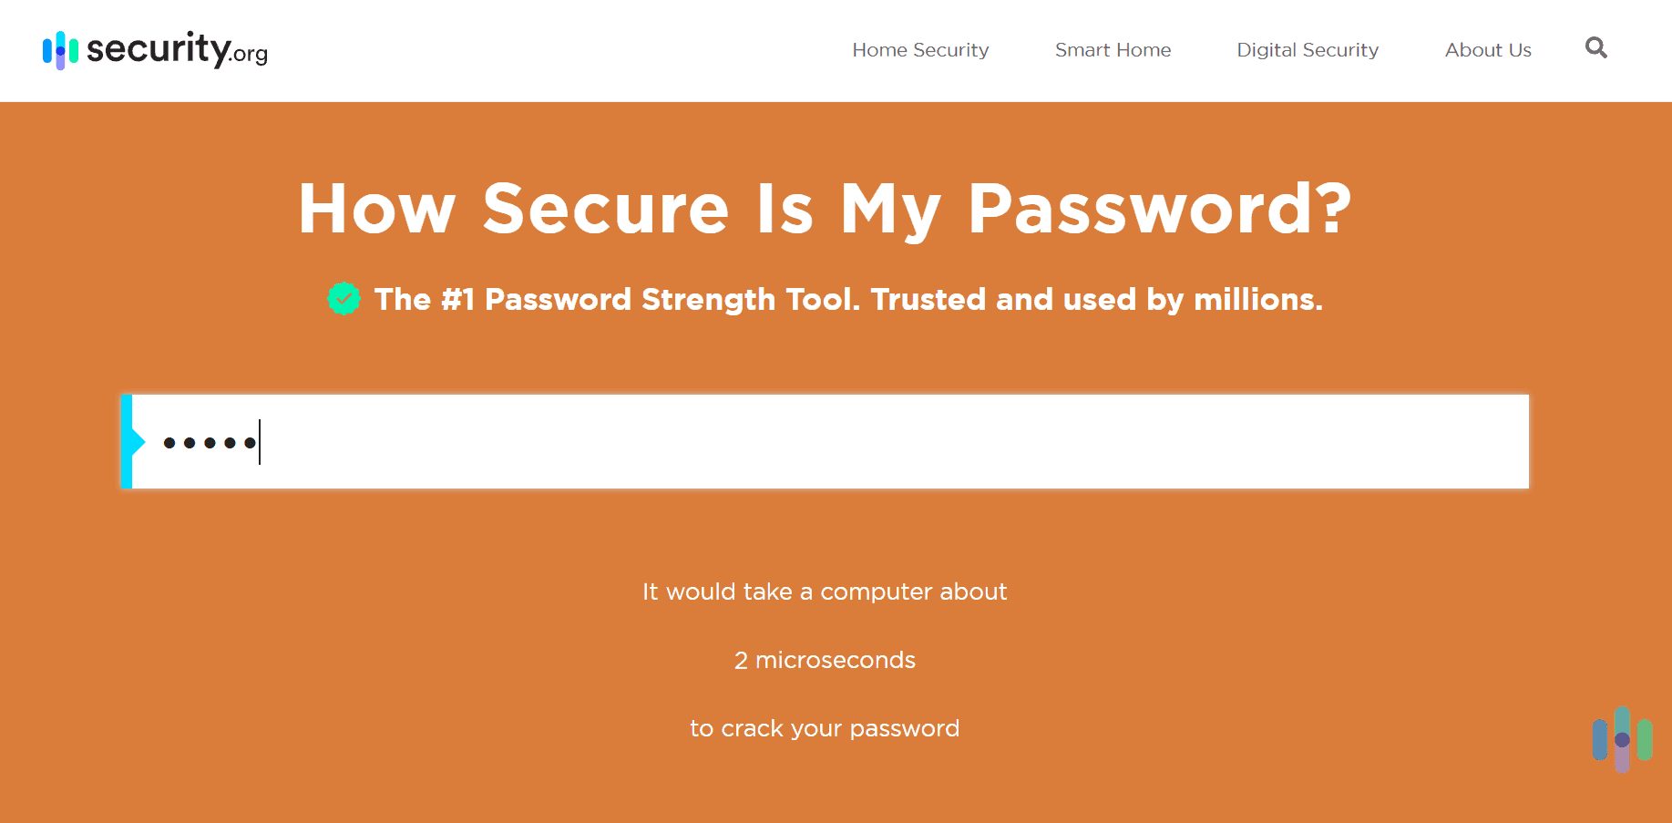
Task: Click the security.org wordmark text
Action: coord(176,52)
